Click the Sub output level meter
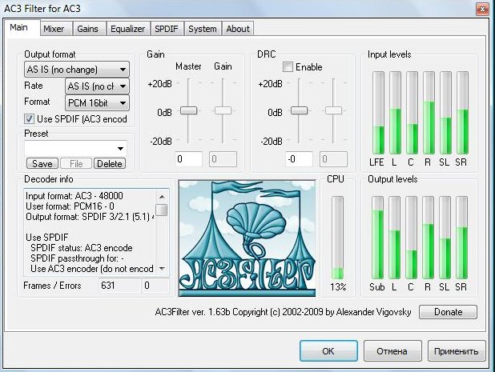This screenshot has width=495, height=372. (x=377, y=238)
